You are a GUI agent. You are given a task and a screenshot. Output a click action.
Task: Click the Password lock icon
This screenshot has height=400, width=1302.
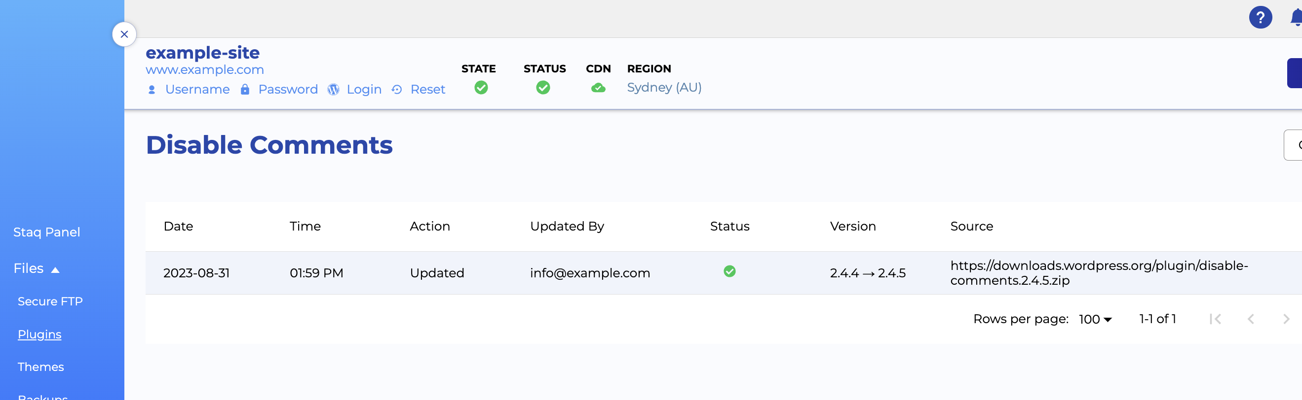tap(245, 90)
